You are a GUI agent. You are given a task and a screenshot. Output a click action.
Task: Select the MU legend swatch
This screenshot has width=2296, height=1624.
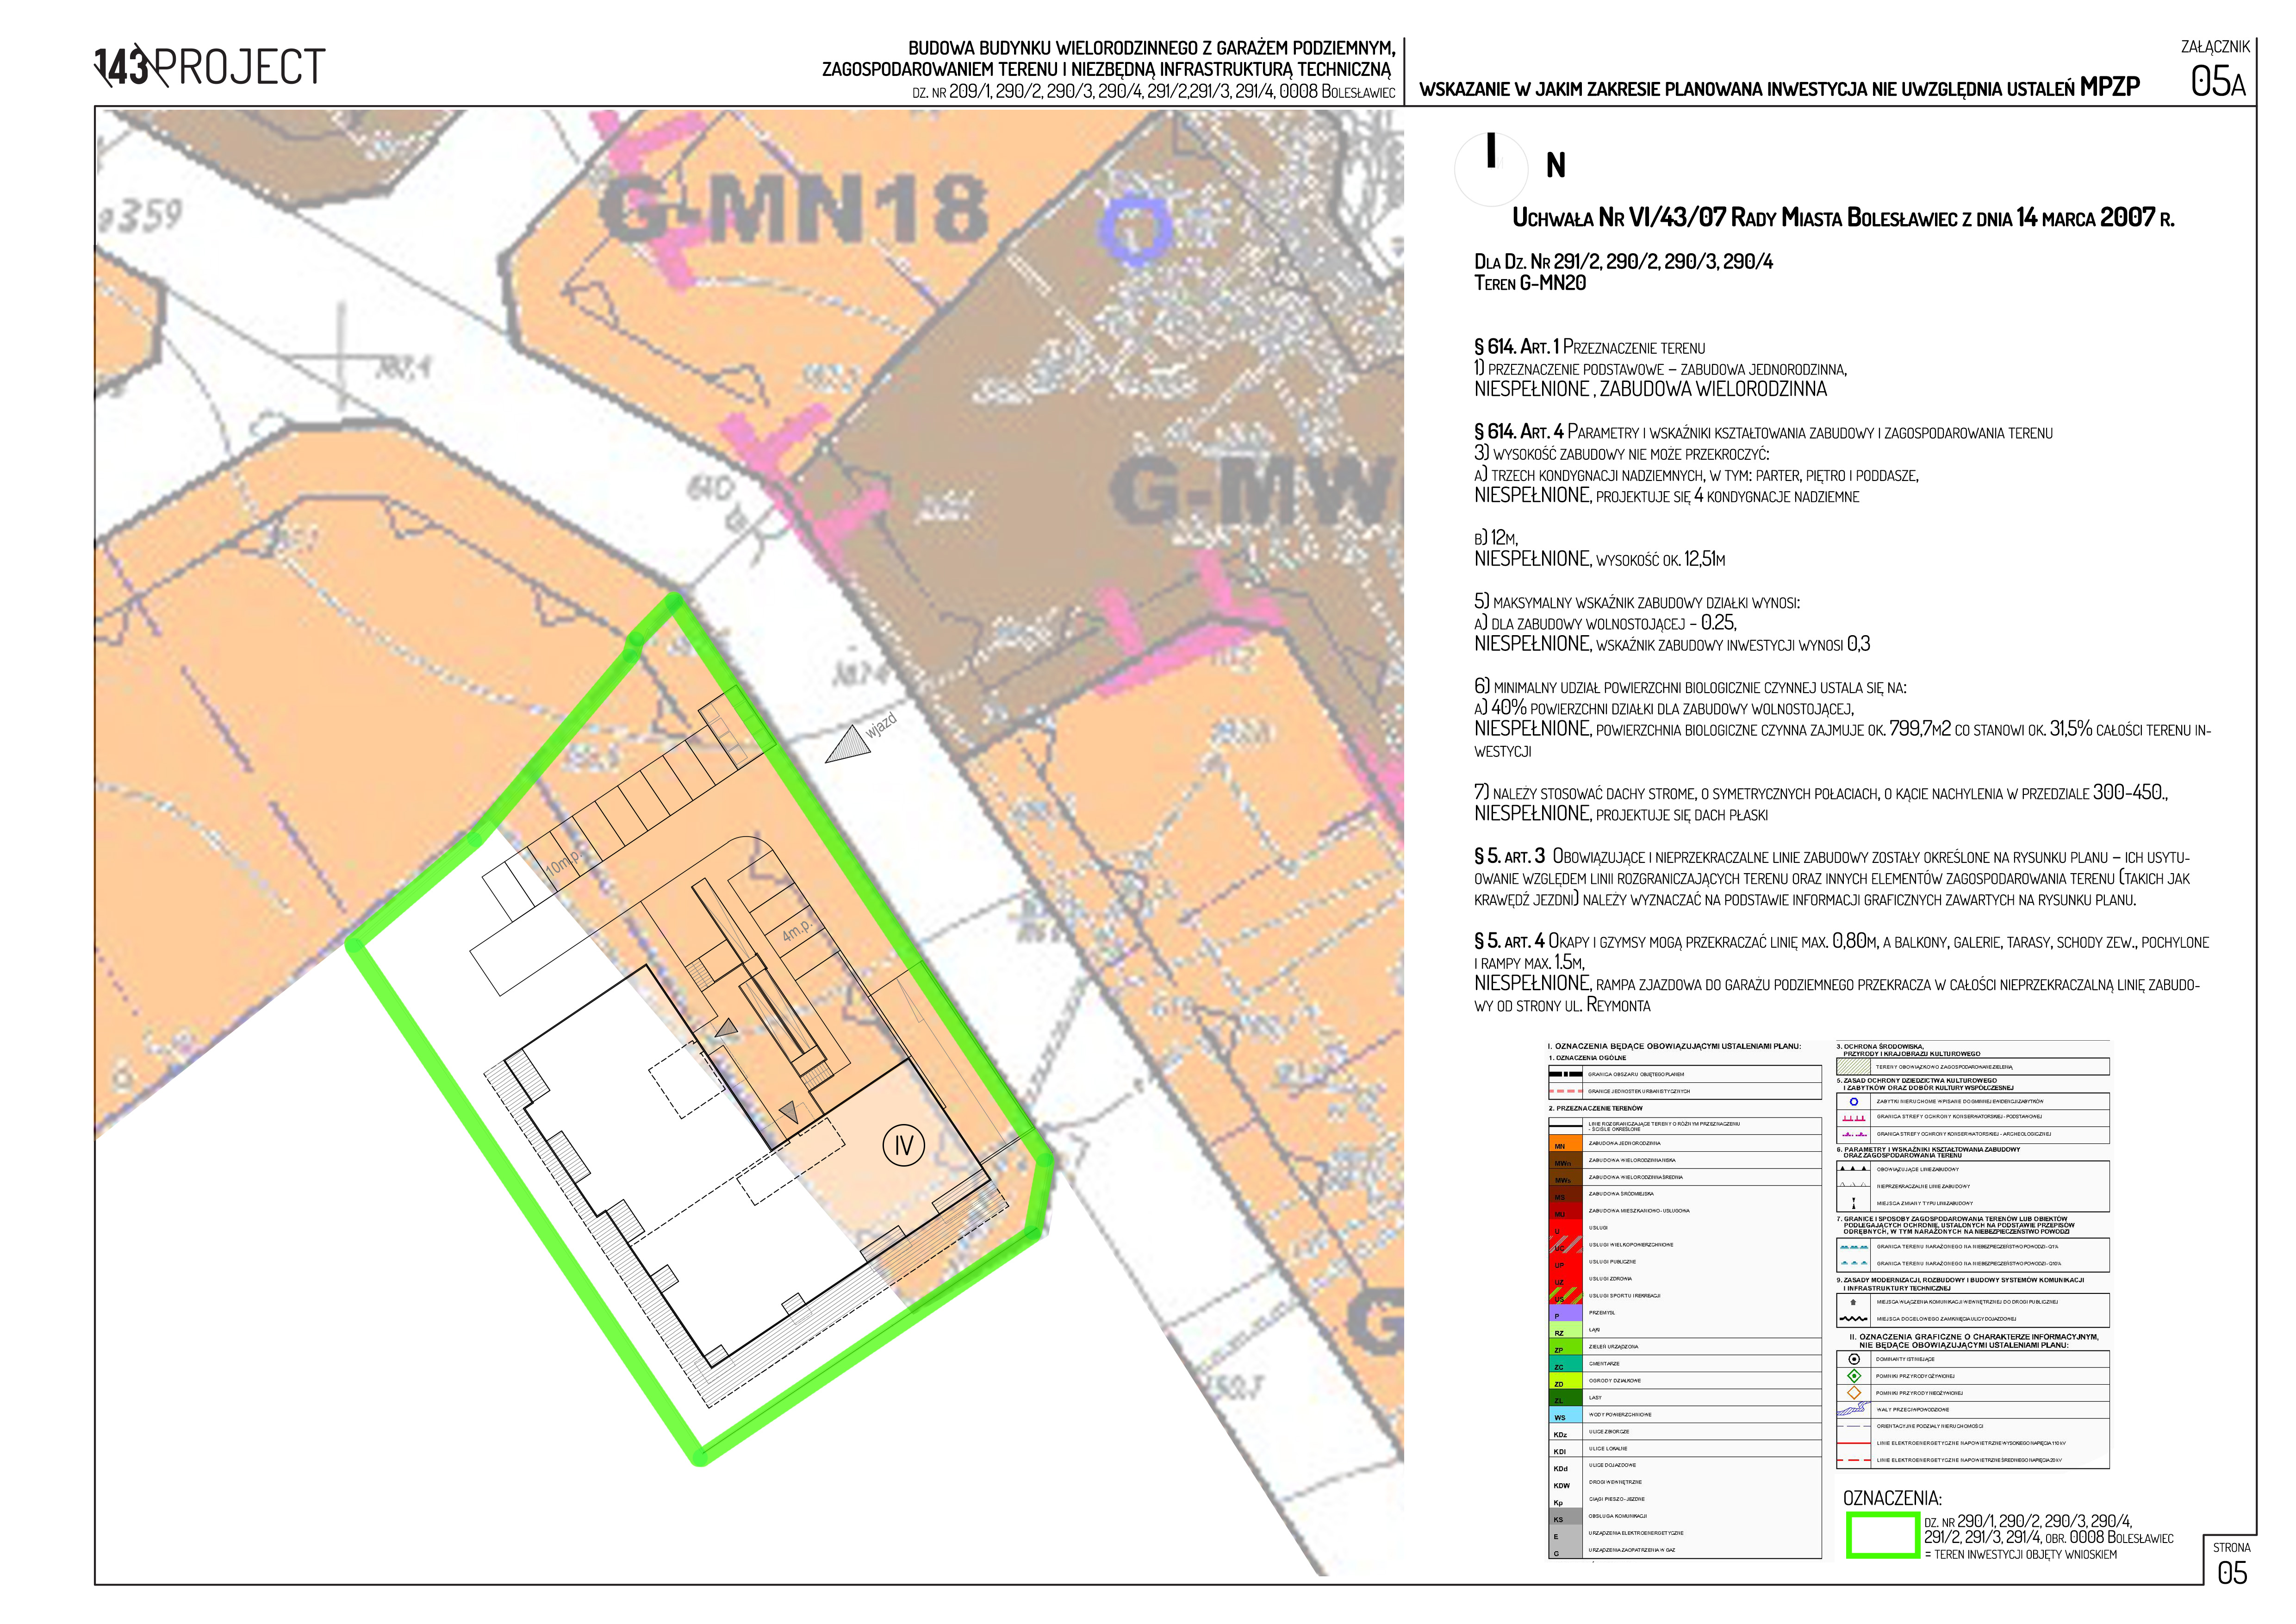1566,1211
